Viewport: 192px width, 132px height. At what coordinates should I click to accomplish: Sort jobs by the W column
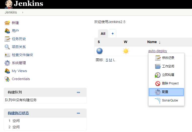(x=125, y=42)
